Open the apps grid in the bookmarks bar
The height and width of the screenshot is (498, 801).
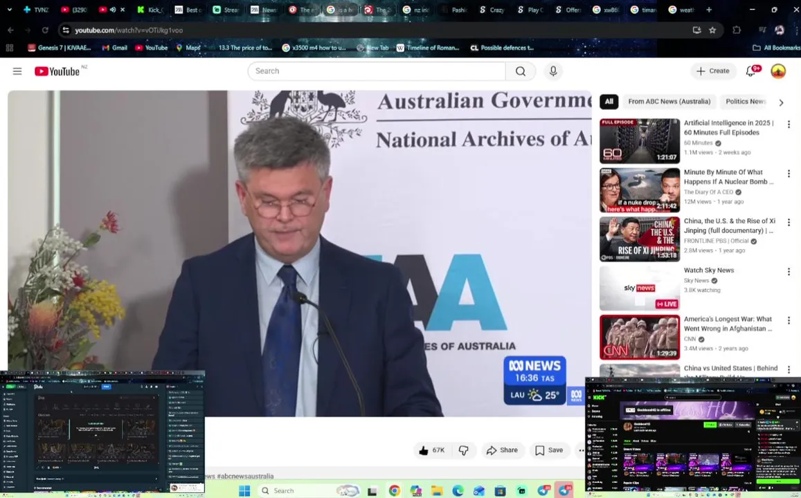(x=9, y=48)
